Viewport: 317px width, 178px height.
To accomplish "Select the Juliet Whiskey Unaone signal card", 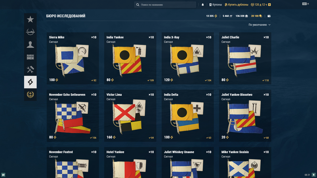I will 187,163.
